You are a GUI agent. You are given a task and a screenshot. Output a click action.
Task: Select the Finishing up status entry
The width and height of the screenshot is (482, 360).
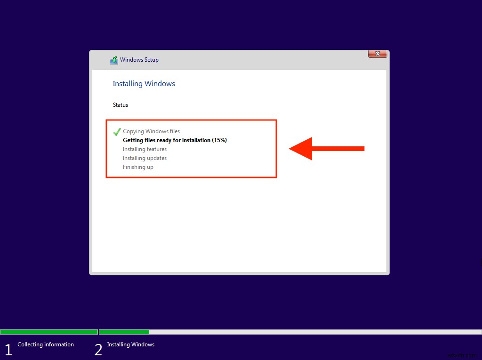click(138, 167)
